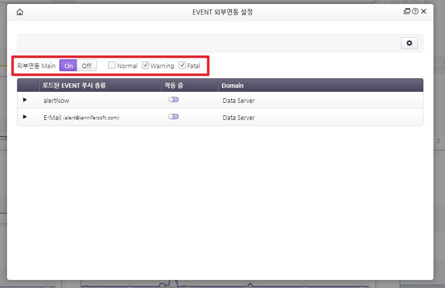Open dialog in new window icon

coord(407,12)
